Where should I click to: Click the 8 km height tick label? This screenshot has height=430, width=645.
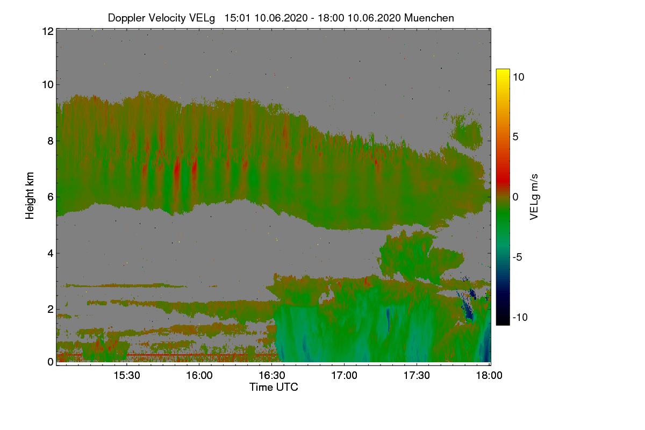click(50, 141)
